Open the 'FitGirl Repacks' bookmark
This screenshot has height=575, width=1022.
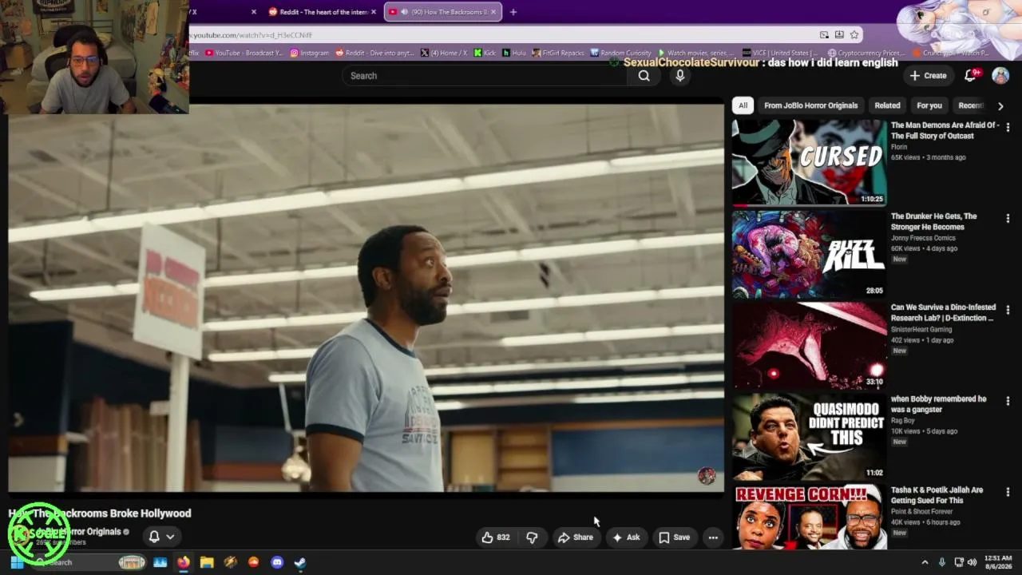coord(558,53)
